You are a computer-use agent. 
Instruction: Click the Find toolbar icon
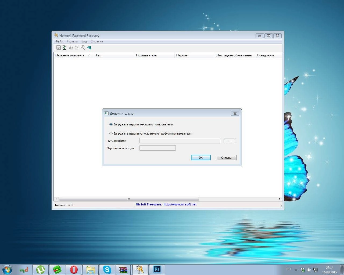[x=83, y=48]
